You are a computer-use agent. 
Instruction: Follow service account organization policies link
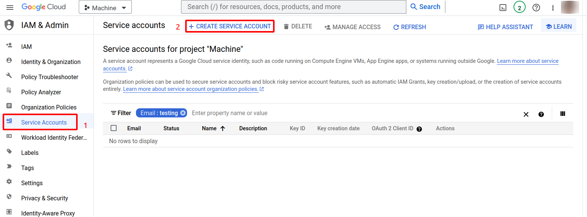pos(191,89)
